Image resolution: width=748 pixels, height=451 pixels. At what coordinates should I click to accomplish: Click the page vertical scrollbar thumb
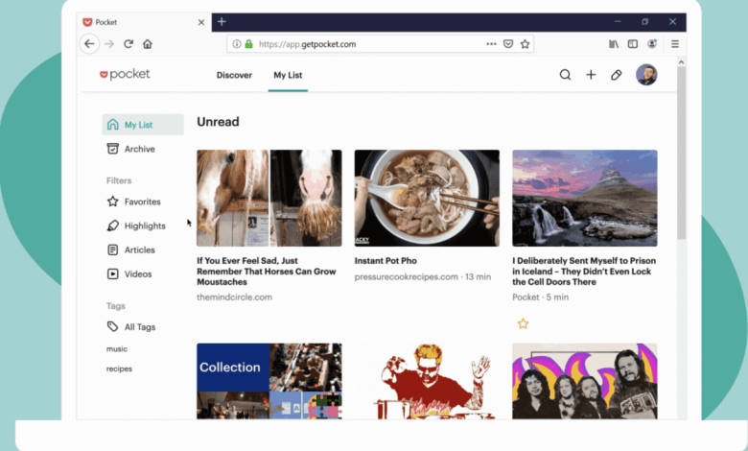681,153
